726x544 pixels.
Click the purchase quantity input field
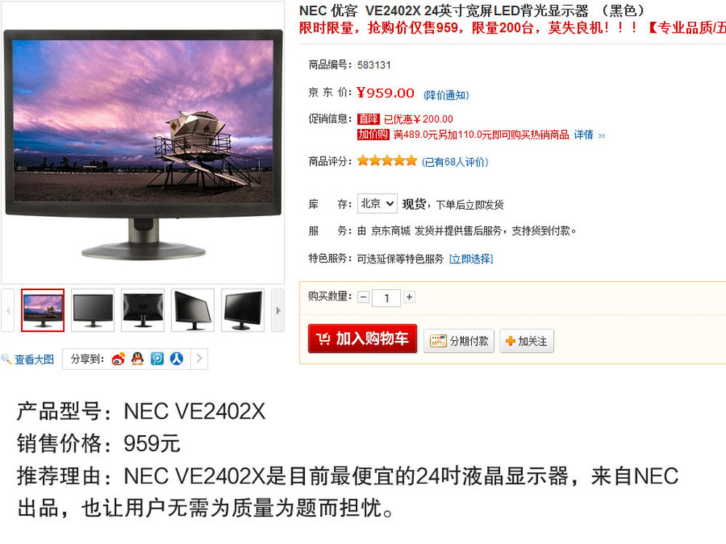[x=387, y=297]
